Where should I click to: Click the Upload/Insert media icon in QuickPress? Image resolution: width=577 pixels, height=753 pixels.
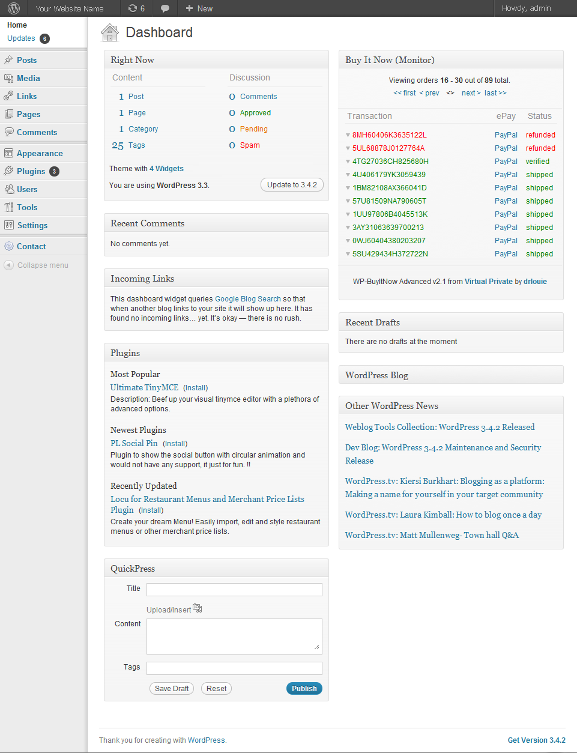point(198,608)
